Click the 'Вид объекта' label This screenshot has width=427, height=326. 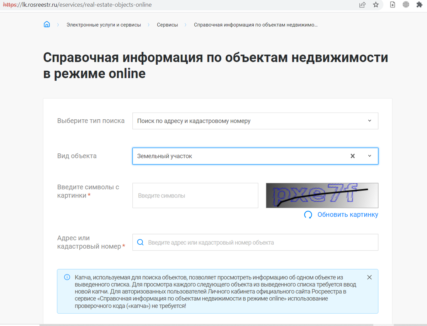coord(77,156)
